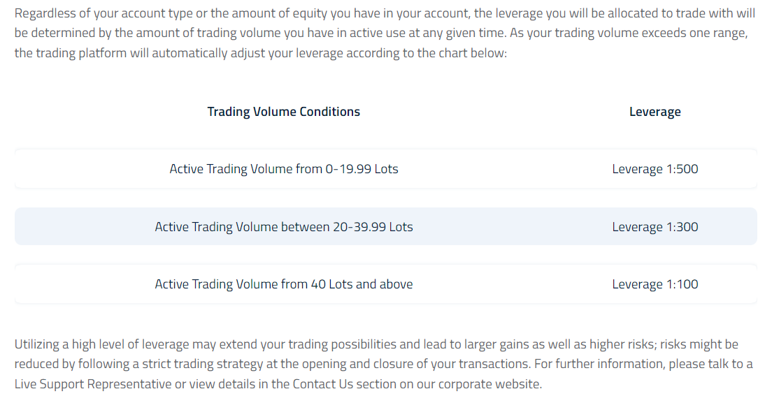Viewport: 765px width, 396px height.
Task: Click the Leverage 1:300 cell
Action: click(x=655, y=226)
